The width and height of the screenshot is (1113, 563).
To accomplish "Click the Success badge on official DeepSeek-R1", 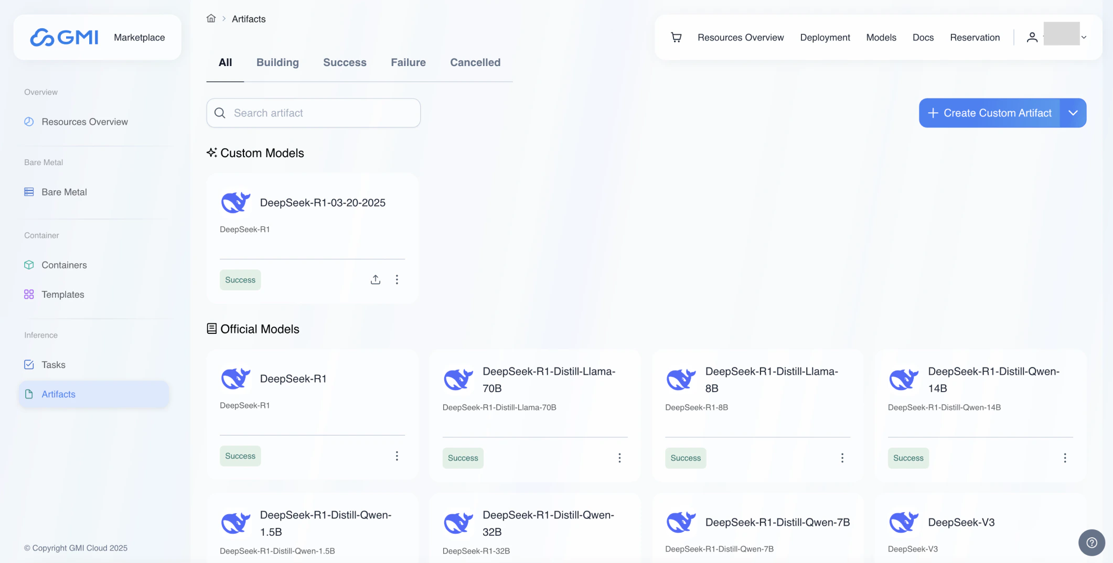I will [240, 456].
